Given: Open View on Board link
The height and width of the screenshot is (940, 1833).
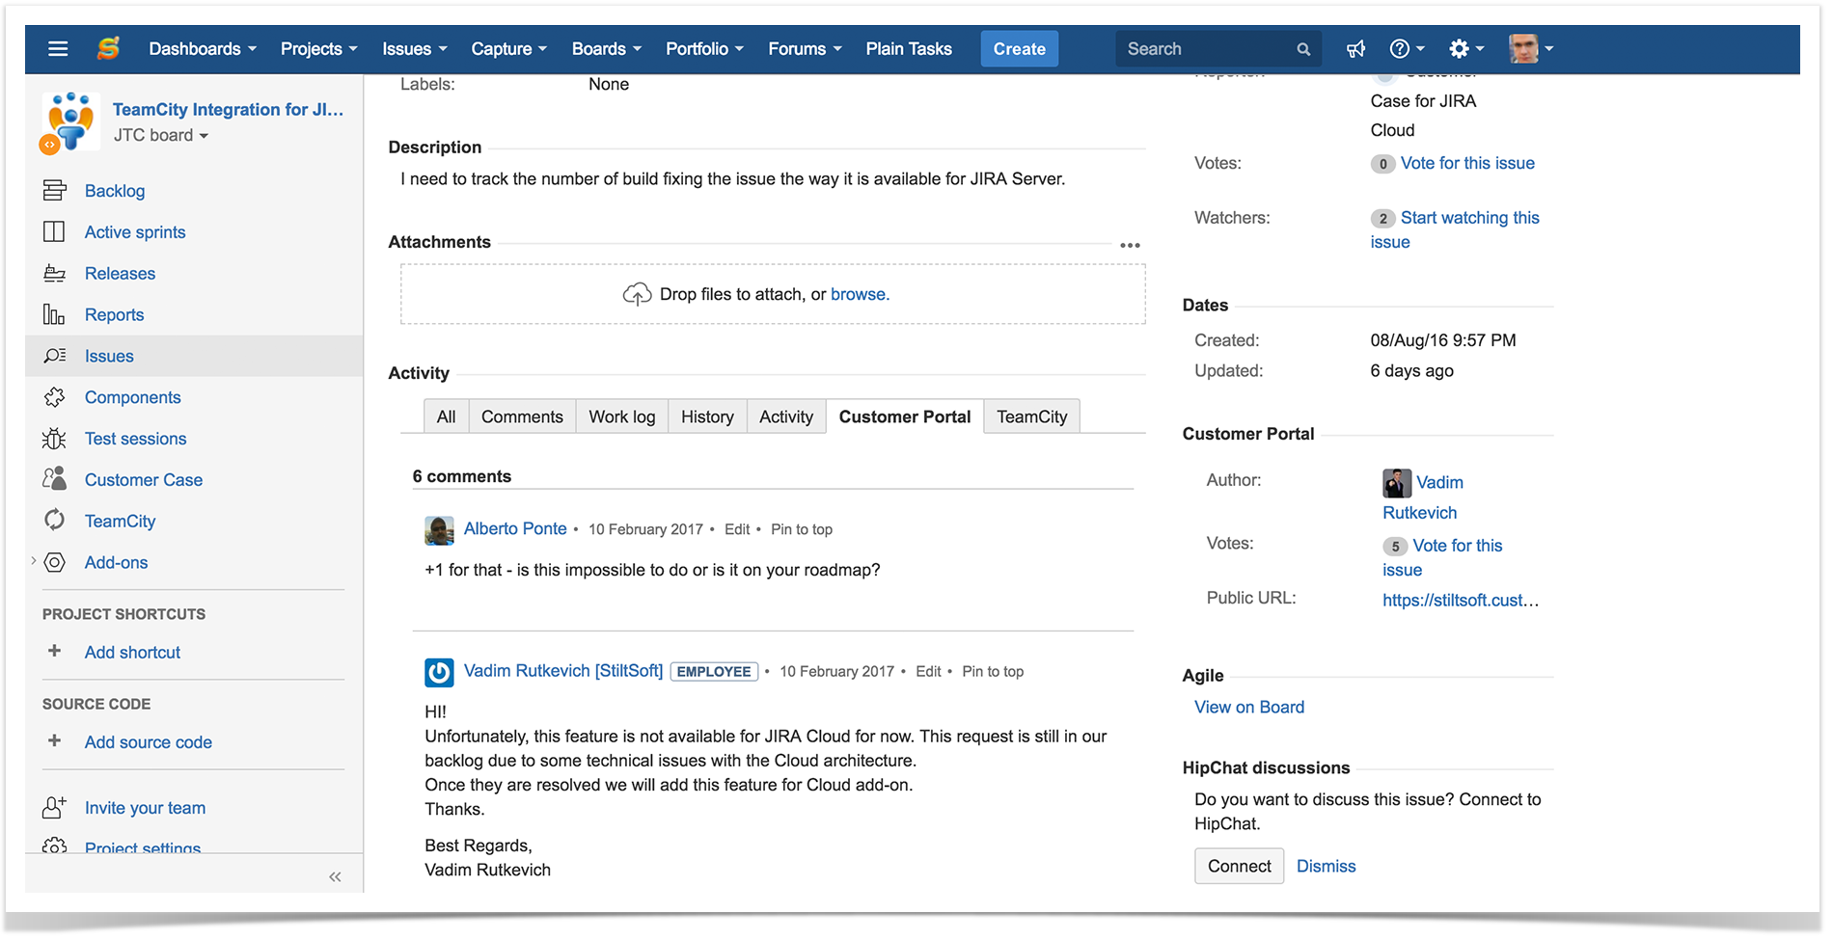Looking at the screenshot, I should (x=1249, y=707).
